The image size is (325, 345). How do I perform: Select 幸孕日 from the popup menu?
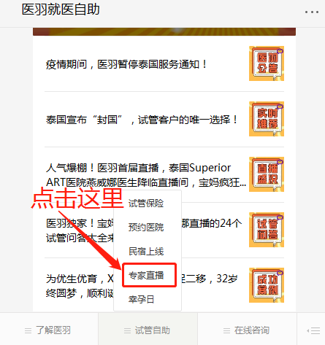(141, 299)
